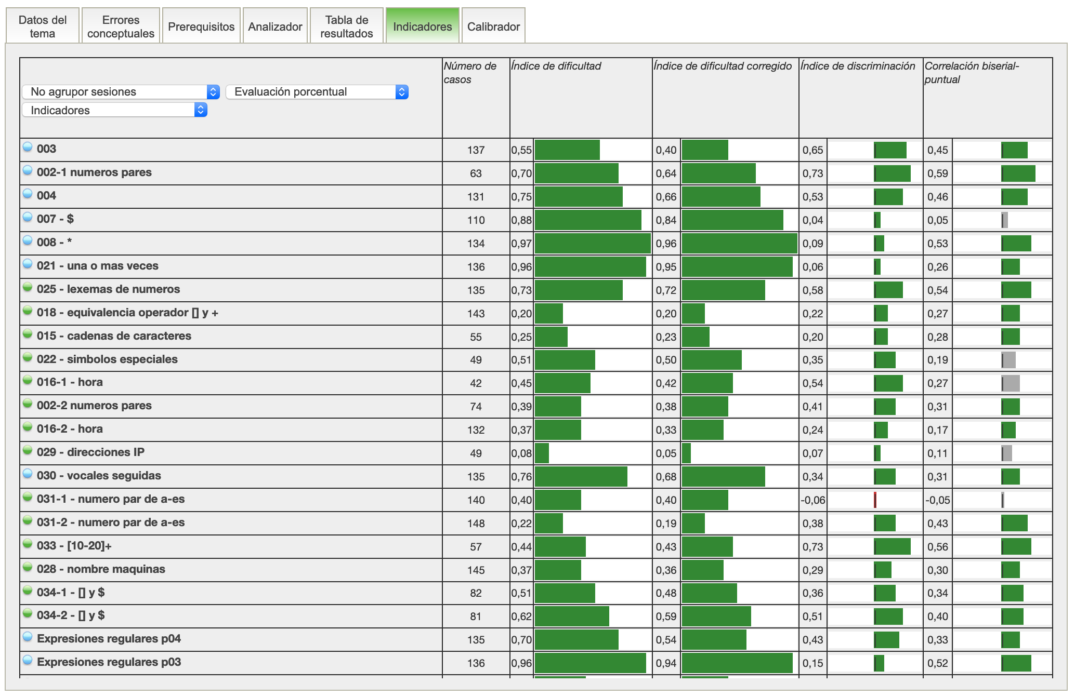Click 002-1 numeros pares row label
Screen dimensions: 1075x697
(94, 172)
